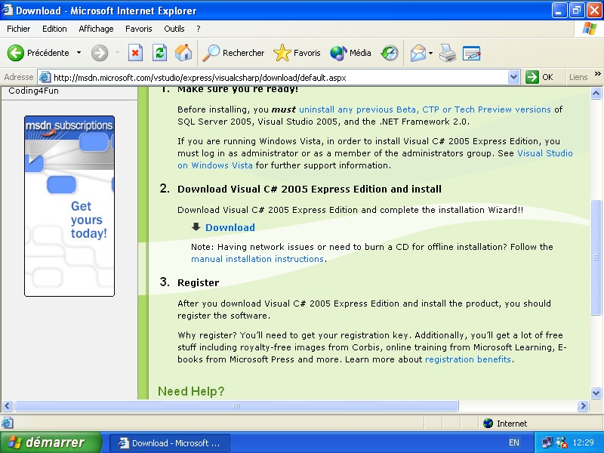Viewport: 604px width, 453px height.
Task: Open uninstall previous Beta, CTP versions link
Action: (x=425, y=109)
